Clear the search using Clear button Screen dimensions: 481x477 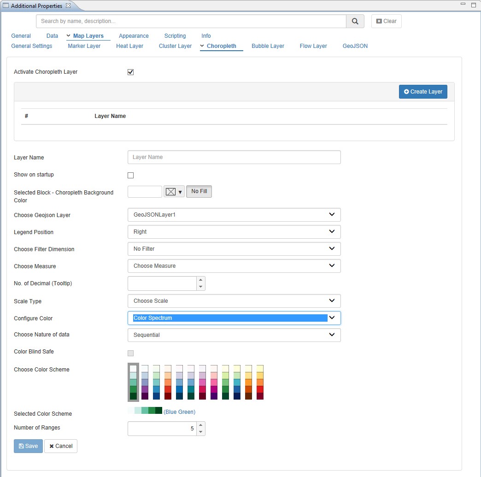pos(386,21)
